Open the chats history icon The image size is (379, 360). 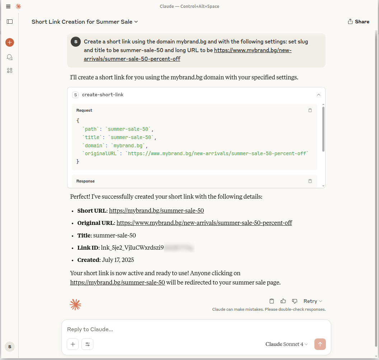pos(10,57)
